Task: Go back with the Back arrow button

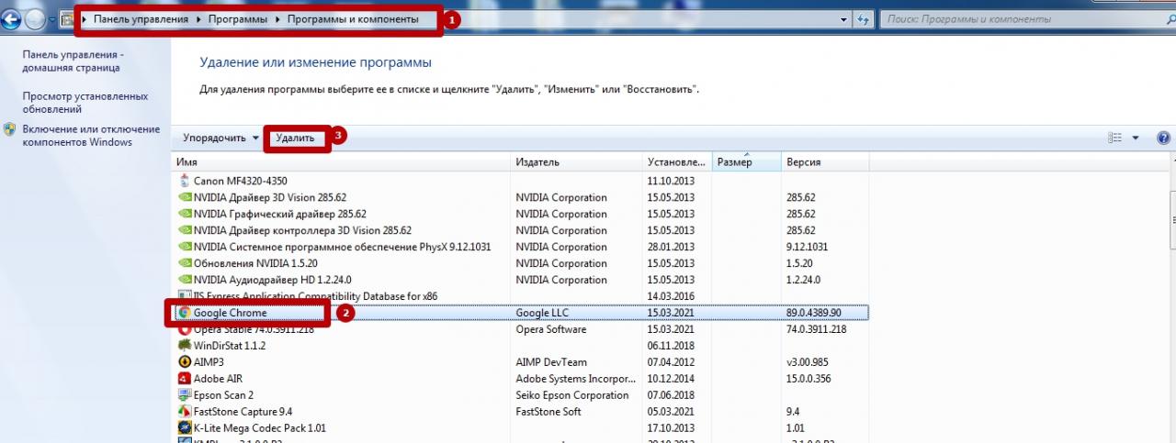Action: coord(10,18)
